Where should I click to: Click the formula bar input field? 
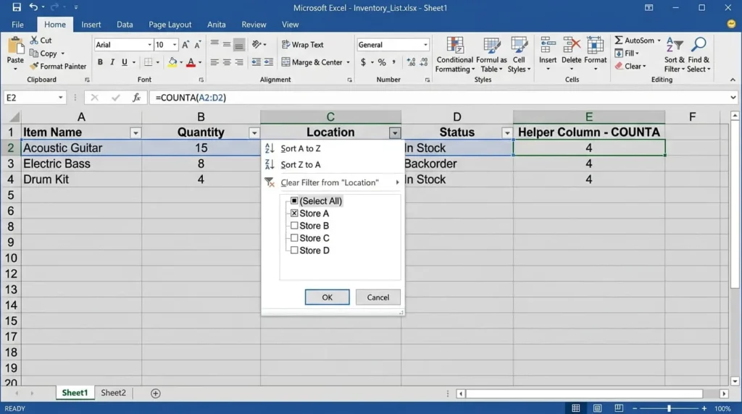pyautogui.click(x=439, y=98)
